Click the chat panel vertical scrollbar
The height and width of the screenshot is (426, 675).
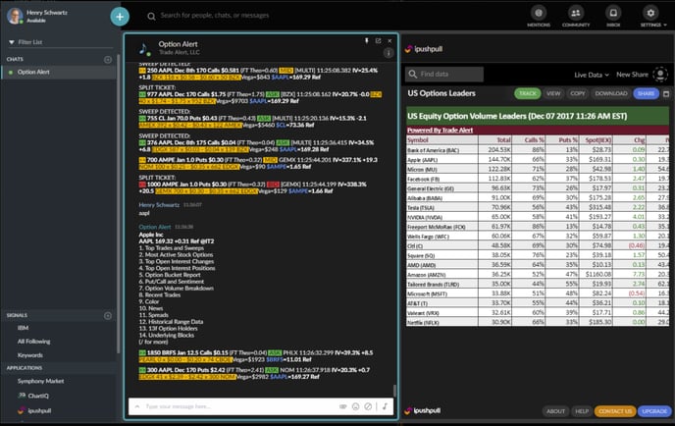(x=394, y=391)
